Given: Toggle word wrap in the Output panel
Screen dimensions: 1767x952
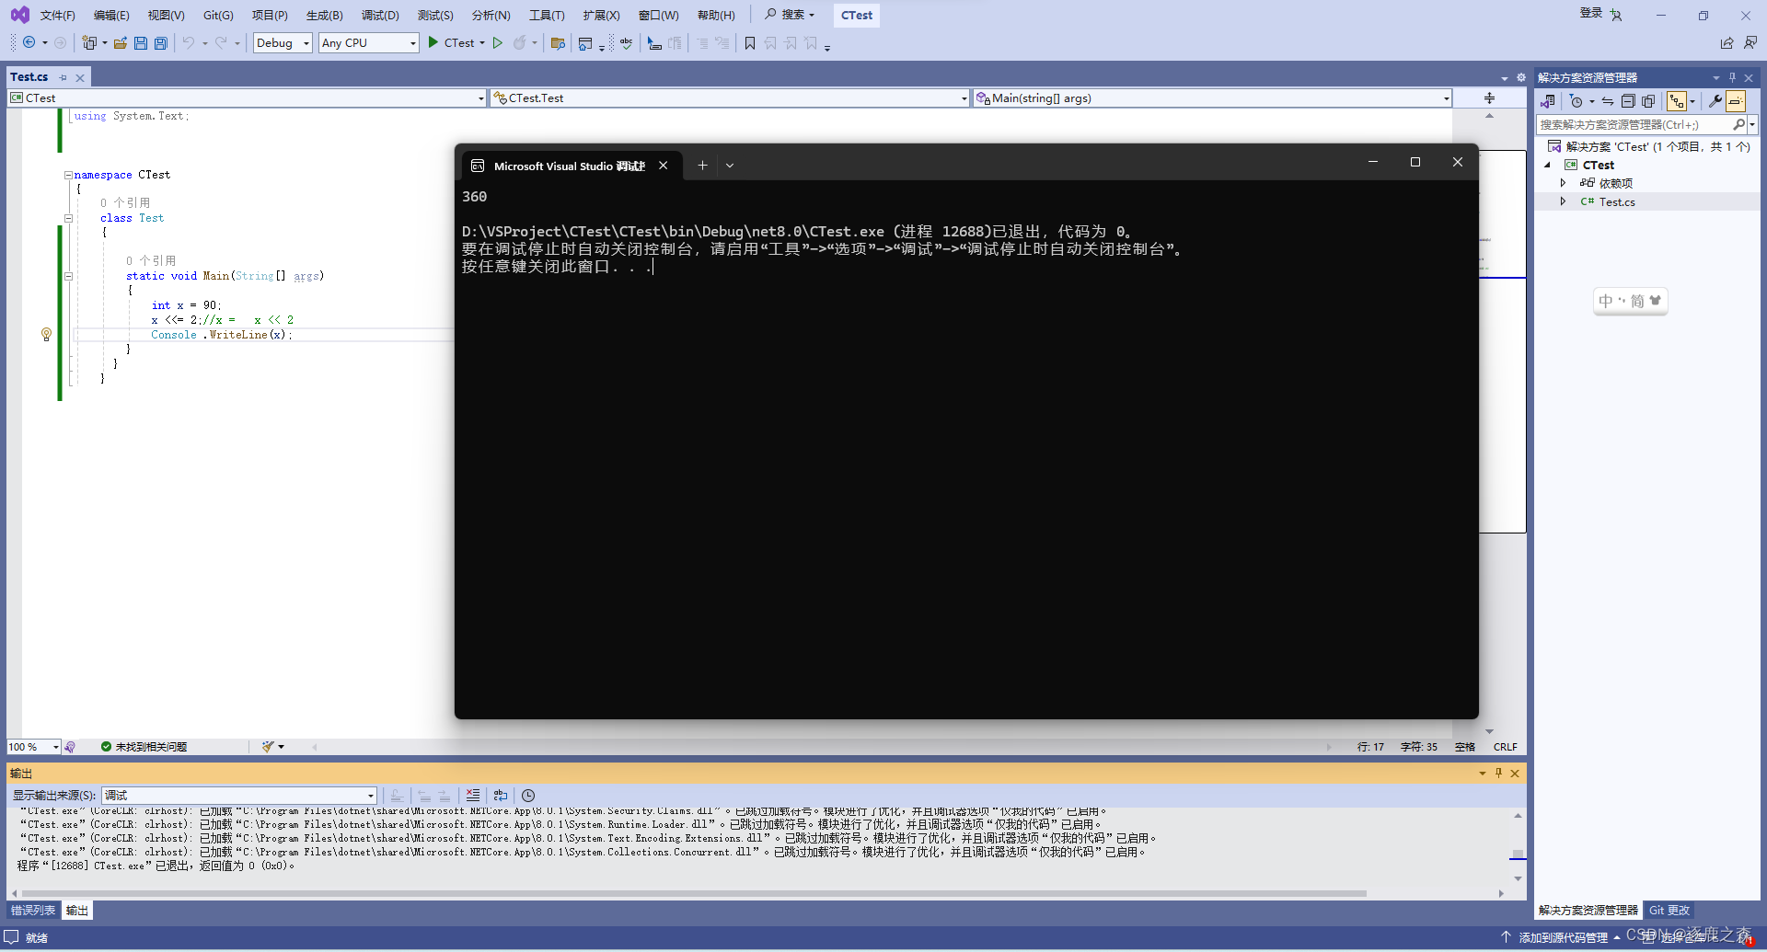Looking at the screenshot, I should click(x=501, y=796).
